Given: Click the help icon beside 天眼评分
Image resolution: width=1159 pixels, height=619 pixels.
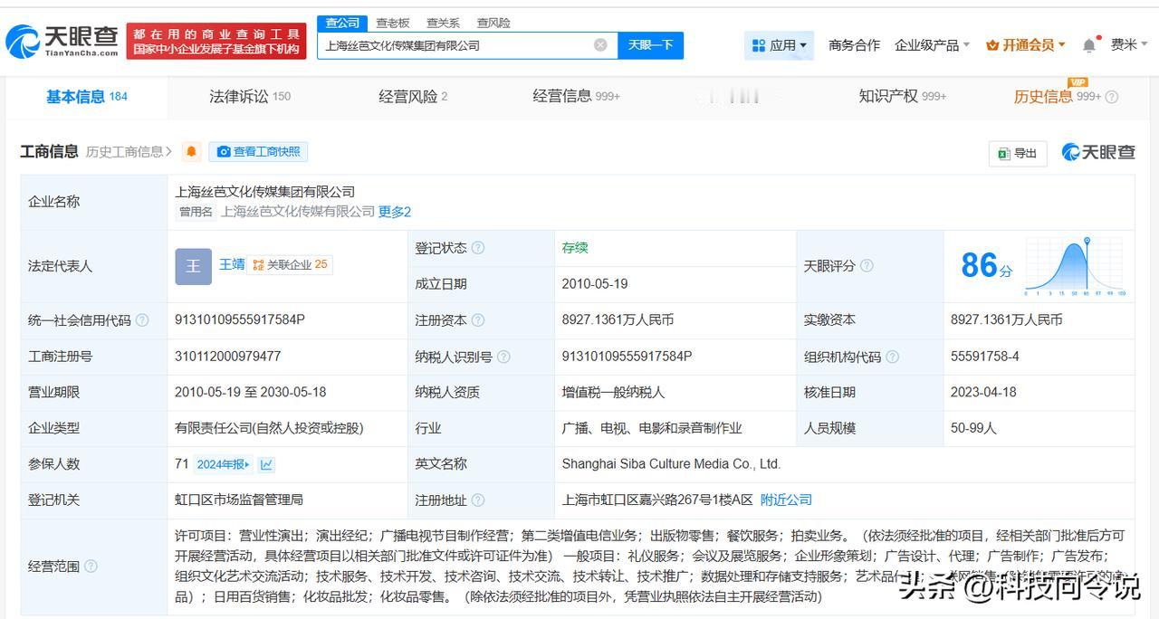Looking at the screenshot, I should click(x=867, y=266).
